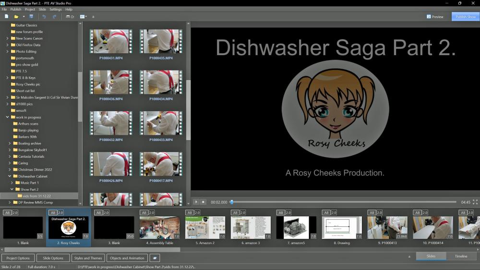Redo the last action

point(55,16)
